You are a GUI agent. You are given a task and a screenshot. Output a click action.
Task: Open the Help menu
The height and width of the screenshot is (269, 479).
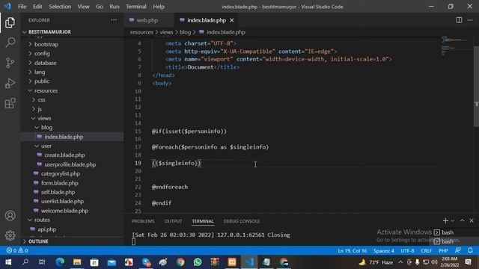click(159, 7)
